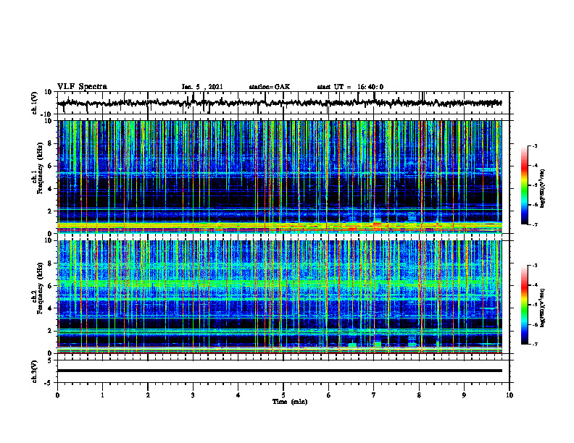
Task: Click the '4' tick on the time axis
Action: (x=238, y=395)
